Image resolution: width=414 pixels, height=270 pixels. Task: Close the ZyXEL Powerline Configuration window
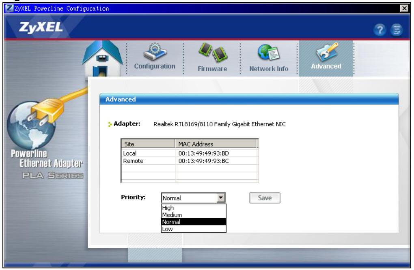coord(404,9)
